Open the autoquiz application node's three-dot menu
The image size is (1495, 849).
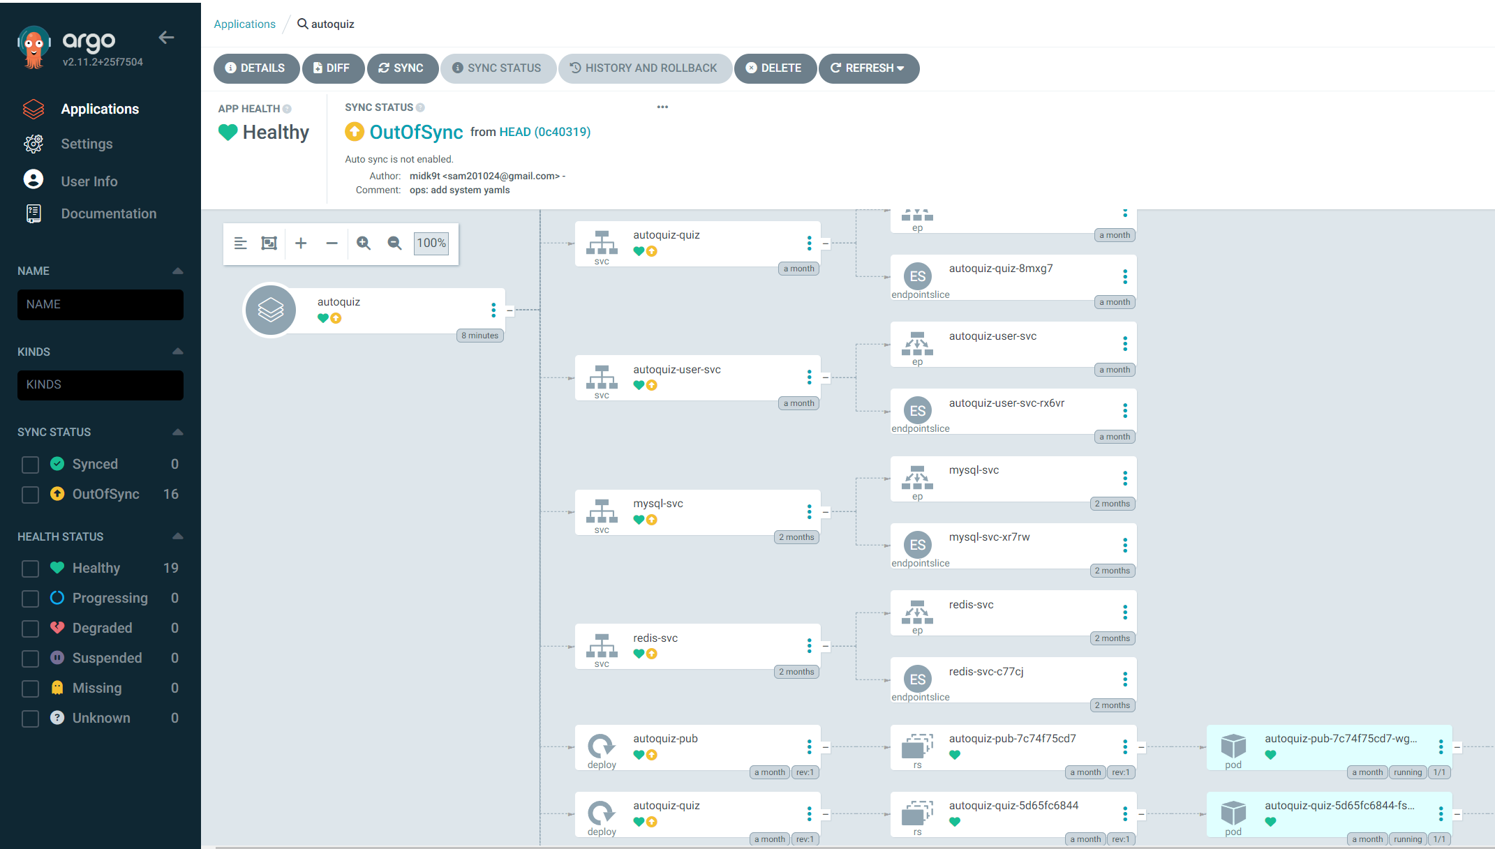493,310
